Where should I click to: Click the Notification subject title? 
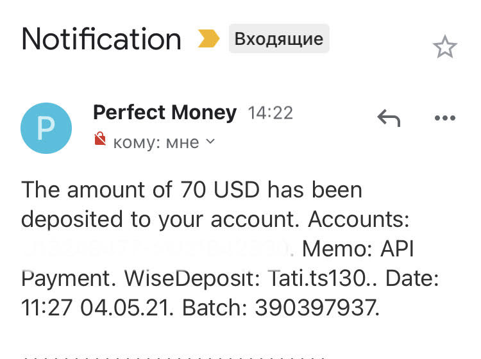[x=101, y=39]
